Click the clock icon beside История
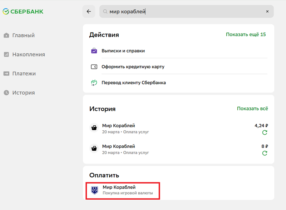This screenshot has width=286, height=210. coord(6,92)
